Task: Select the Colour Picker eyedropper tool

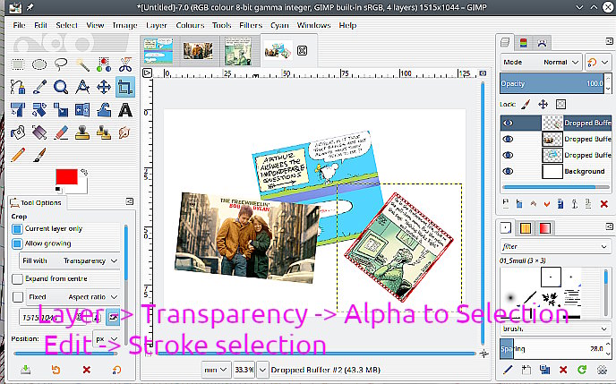Action: pyautogui.click(x=38, y=87)
